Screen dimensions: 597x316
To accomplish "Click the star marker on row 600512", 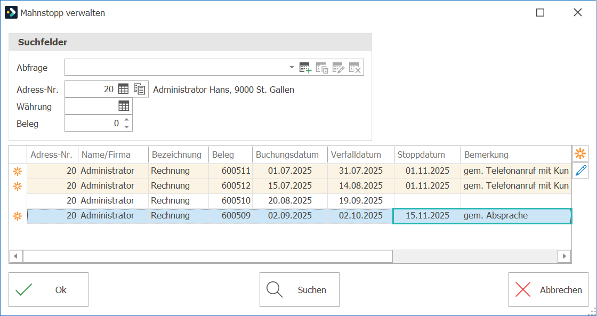I will coord(18,186).
